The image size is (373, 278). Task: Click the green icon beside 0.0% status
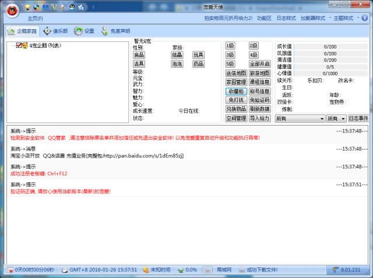click(181, 270)
